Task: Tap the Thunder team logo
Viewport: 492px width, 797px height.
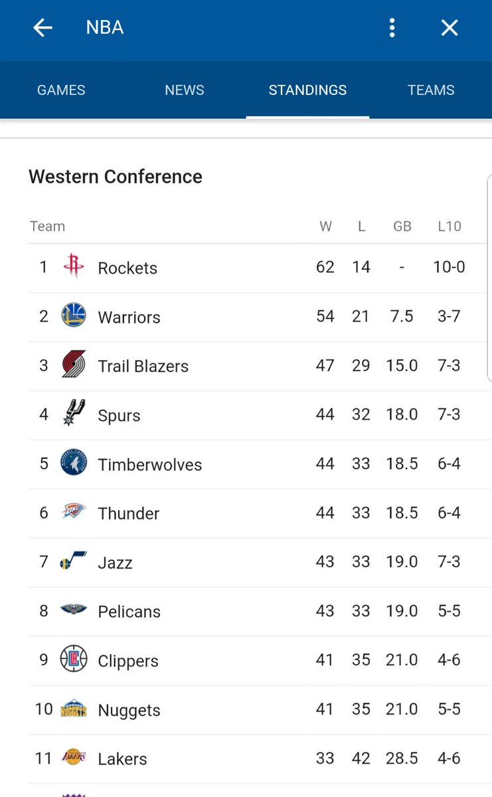Action: click(x=73, y=511)
